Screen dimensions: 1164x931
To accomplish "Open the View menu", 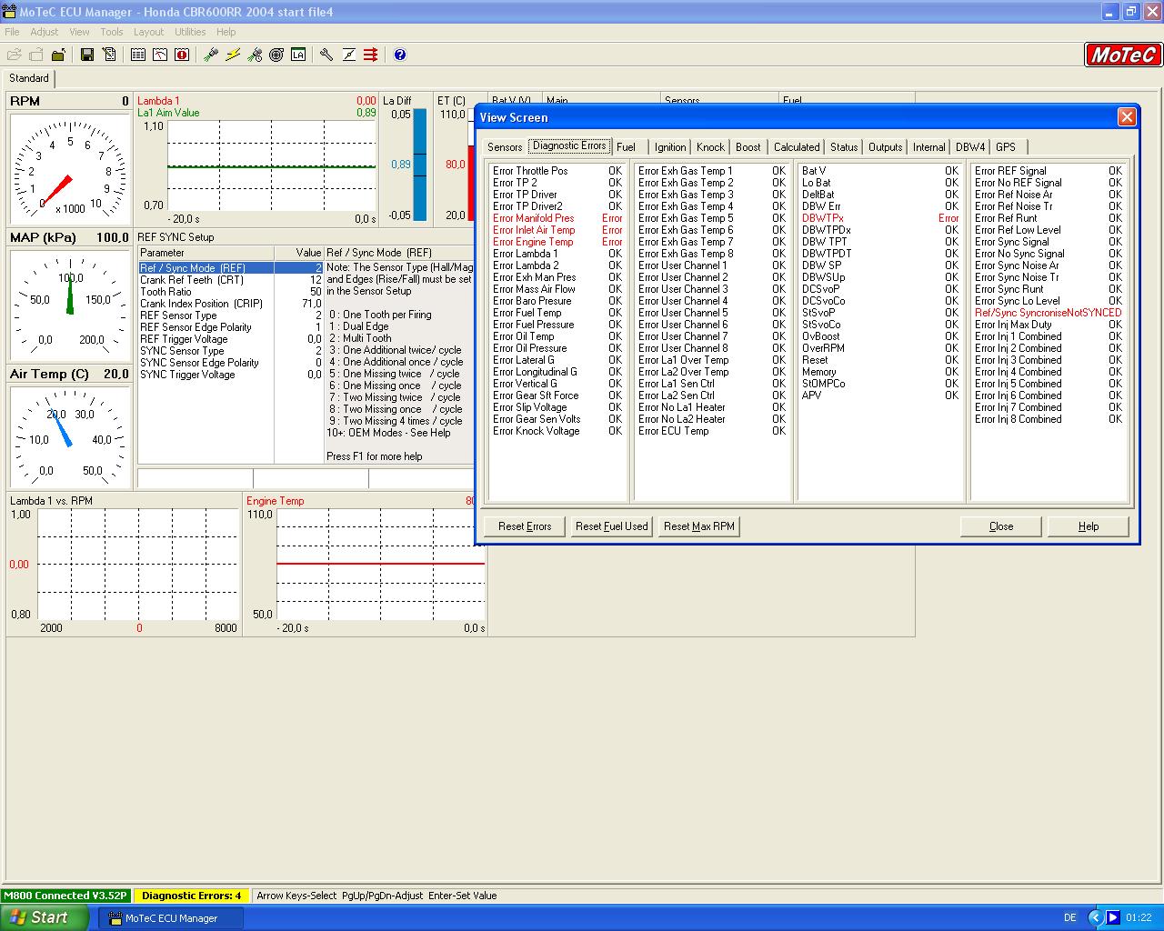I will coord(79,32).
